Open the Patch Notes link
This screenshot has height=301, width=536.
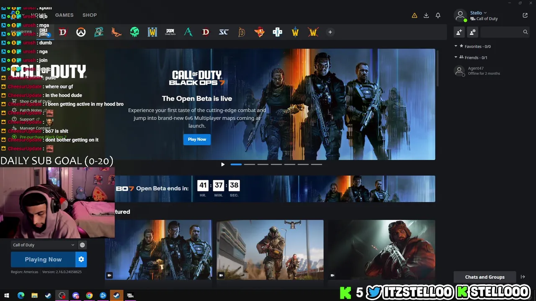click(31, 110)
